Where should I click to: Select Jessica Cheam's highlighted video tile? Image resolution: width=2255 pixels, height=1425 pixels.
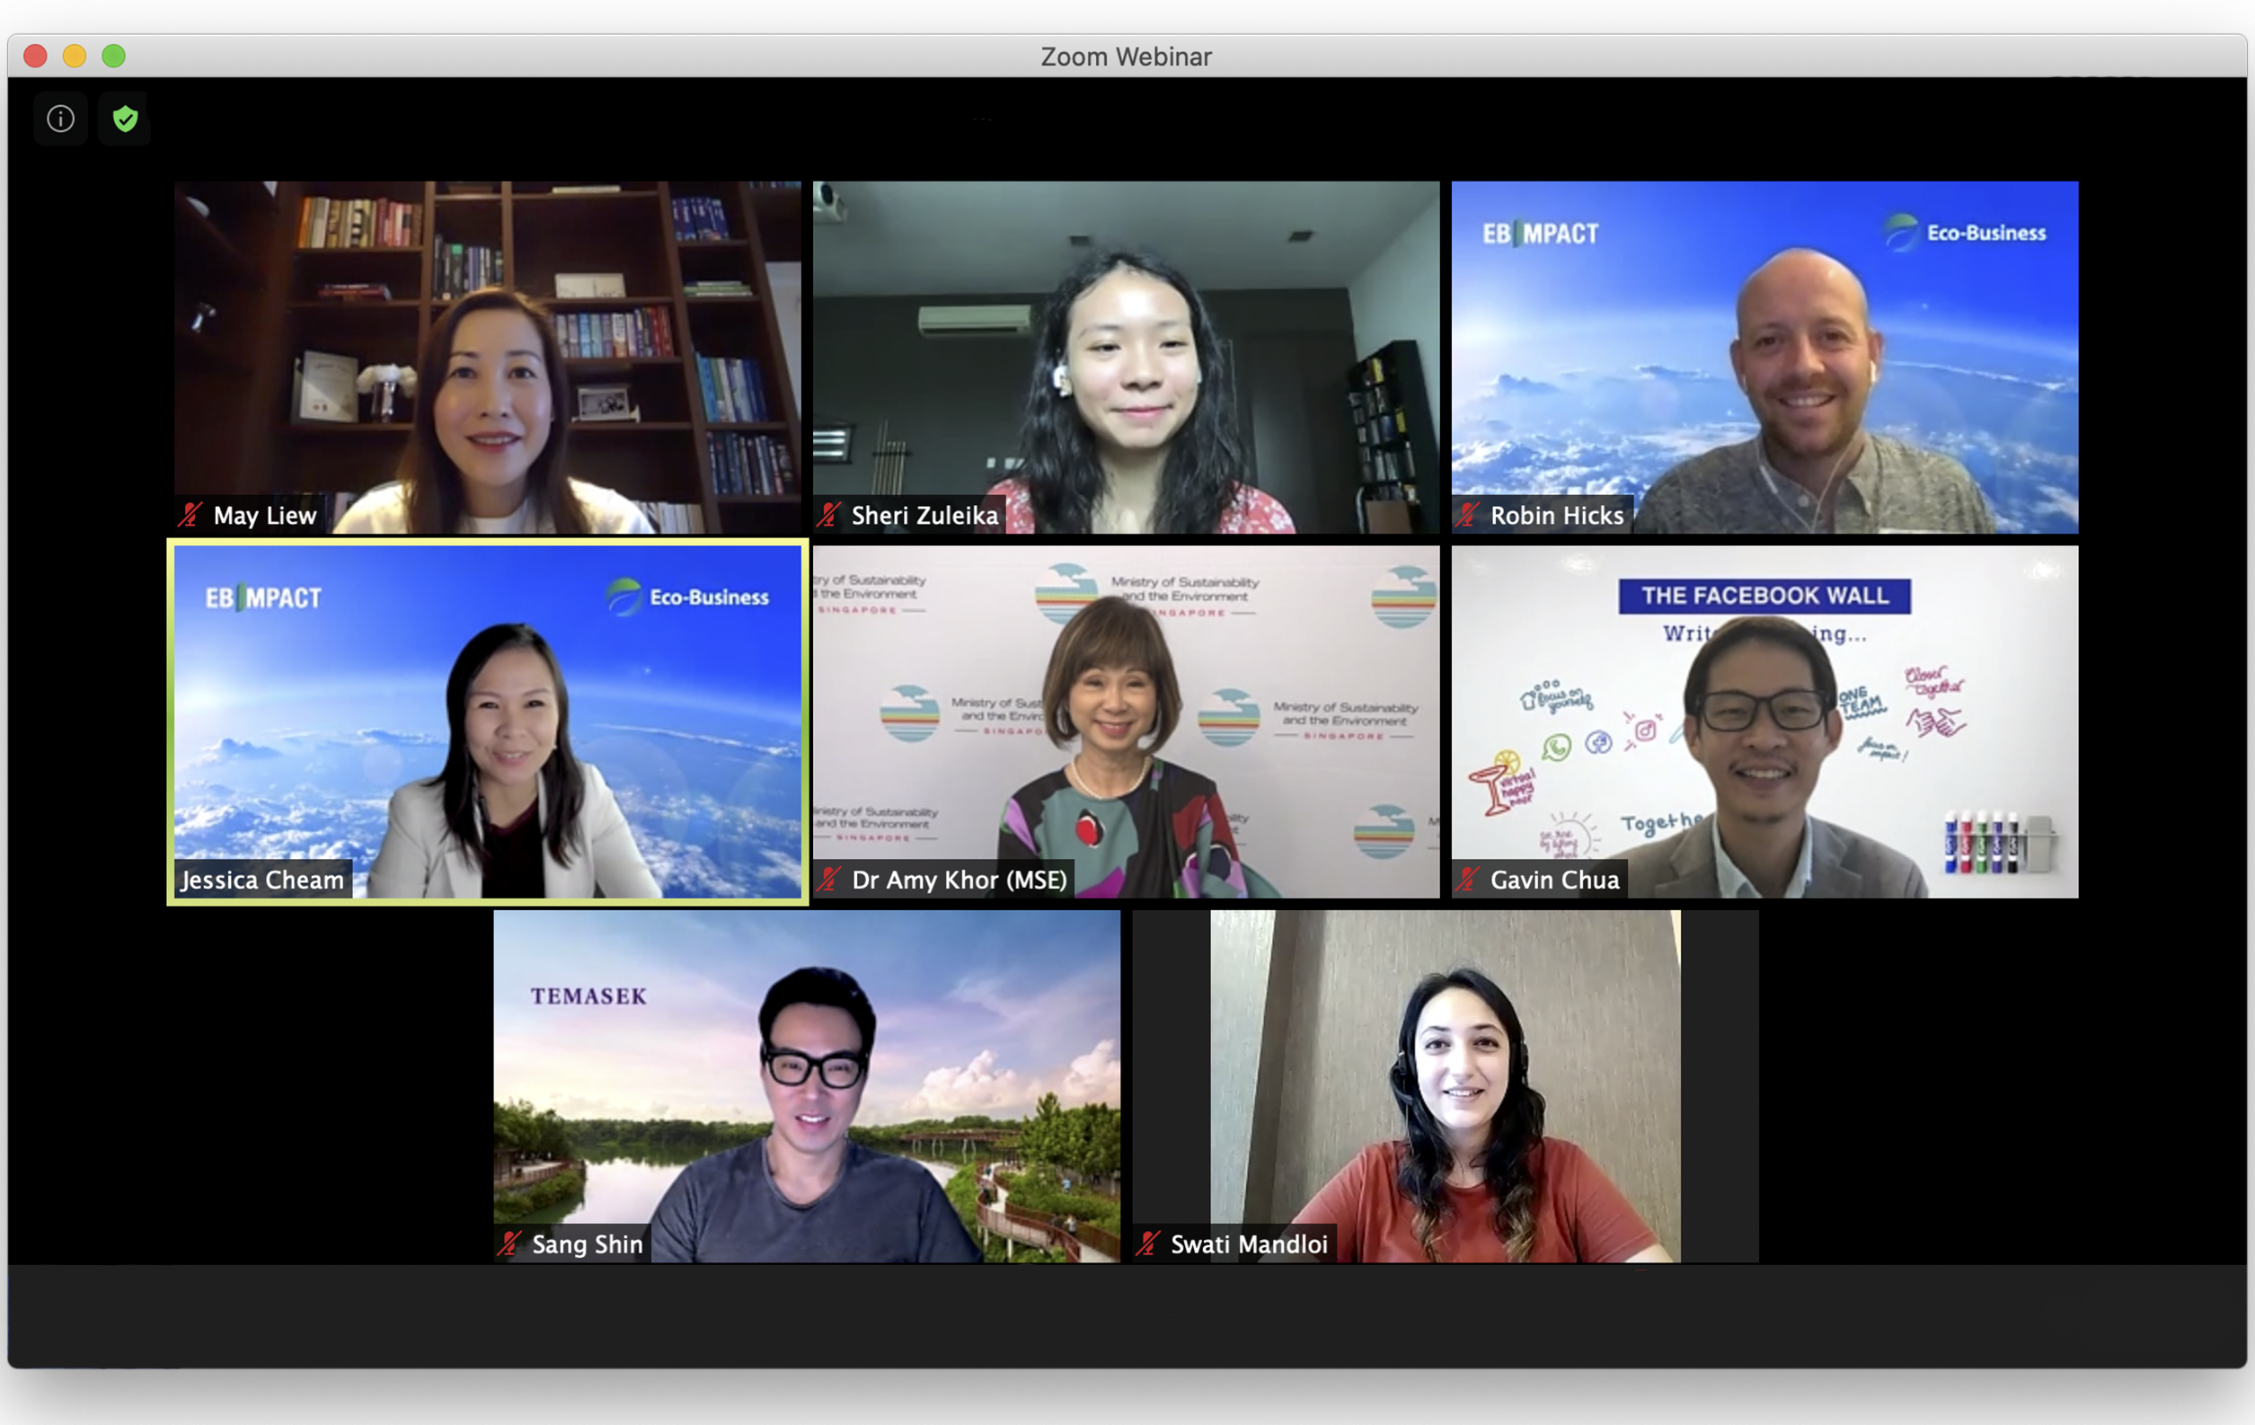(487, 721)
